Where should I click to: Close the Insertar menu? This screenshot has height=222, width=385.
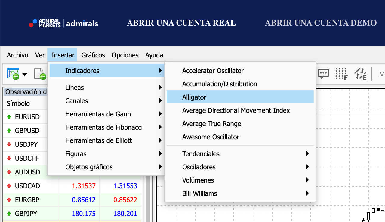coord(63,55)
